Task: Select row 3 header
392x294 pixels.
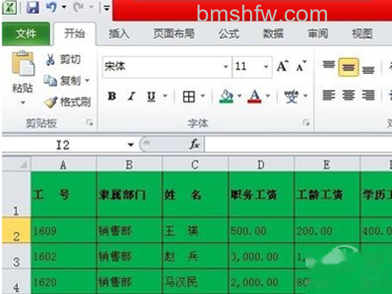Action: pos(16,256)
